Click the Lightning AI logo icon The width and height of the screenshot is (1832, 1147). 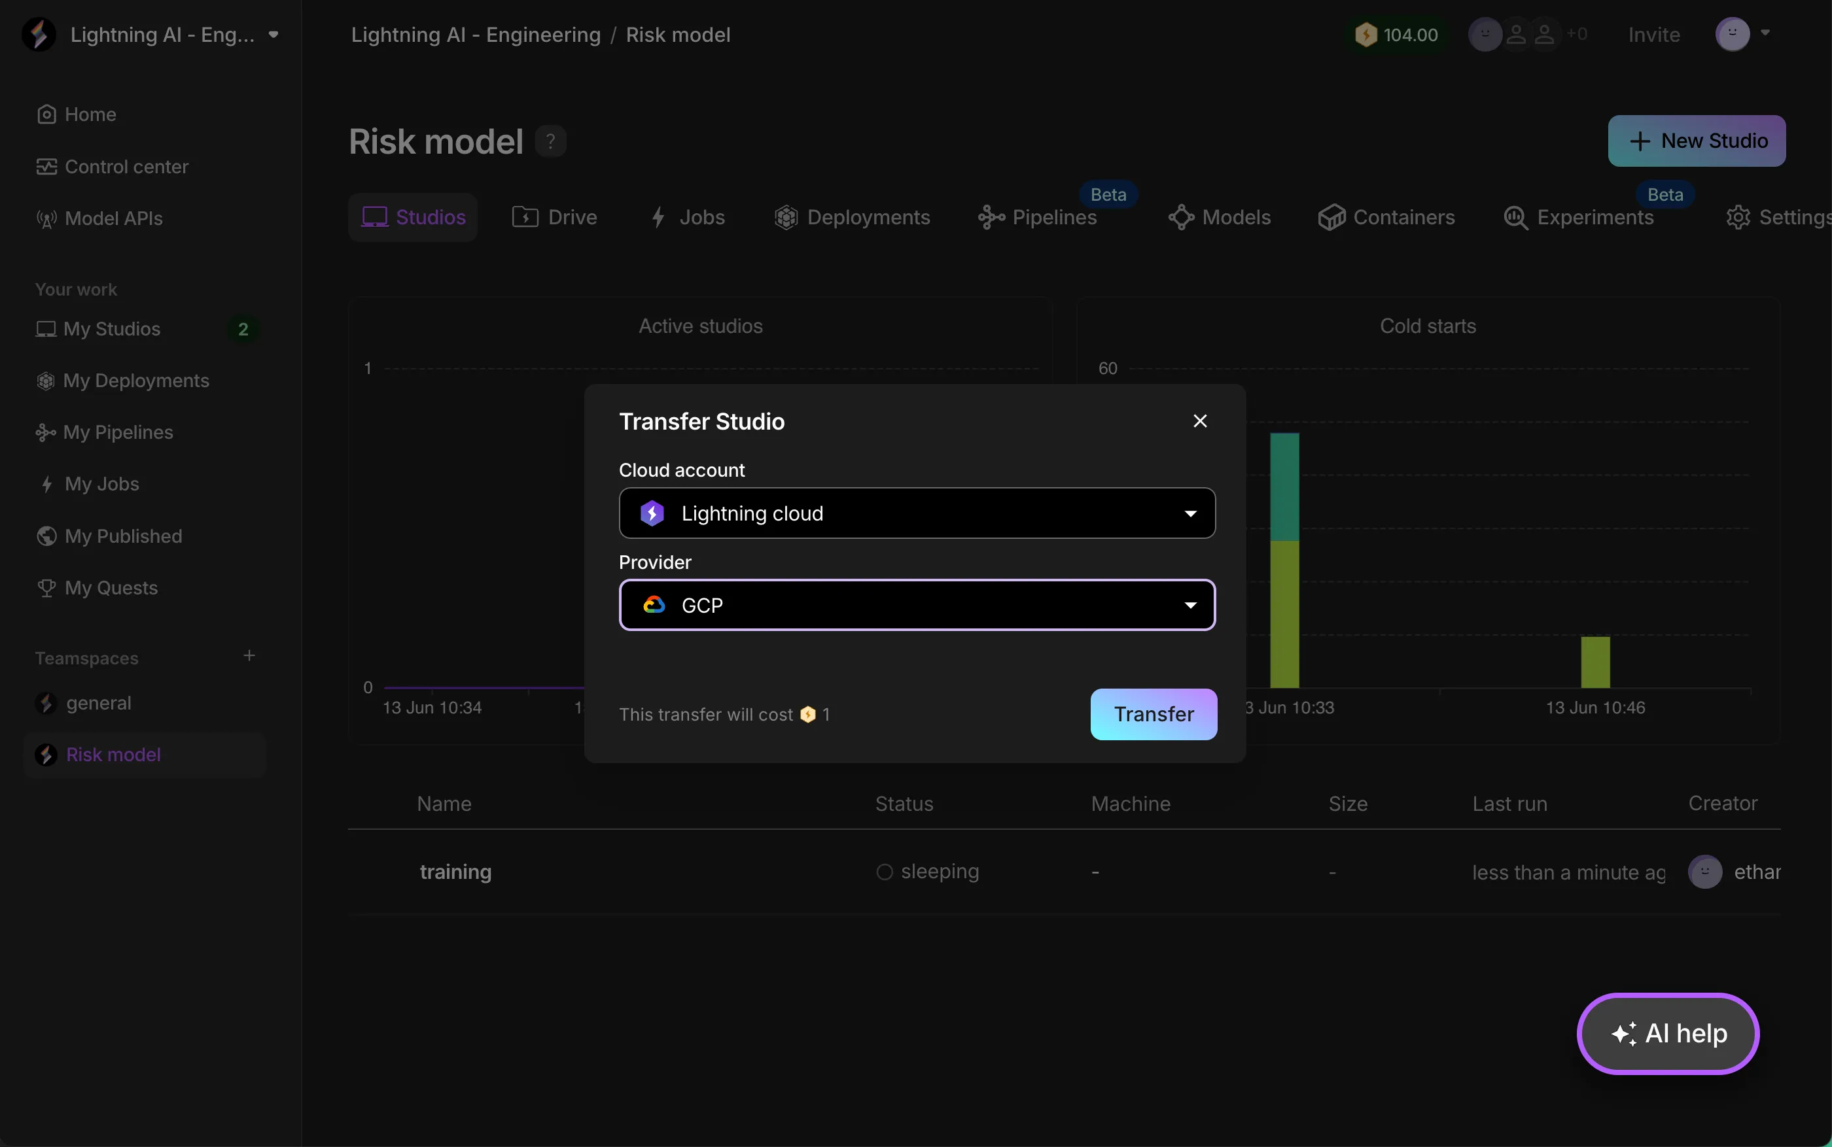point(39,34)
